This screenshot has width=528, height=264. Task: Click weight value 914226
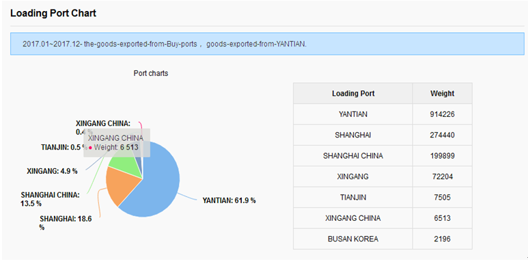pos(442,114)
